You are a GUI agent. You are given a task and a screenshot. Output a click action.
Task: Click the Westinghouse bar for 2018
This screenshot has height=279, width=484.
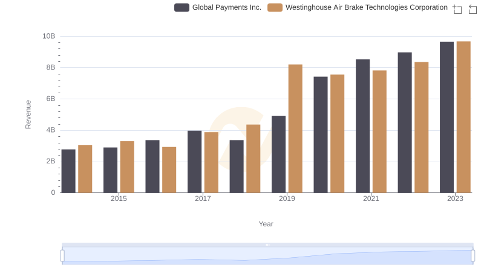[x=253, y=159]
